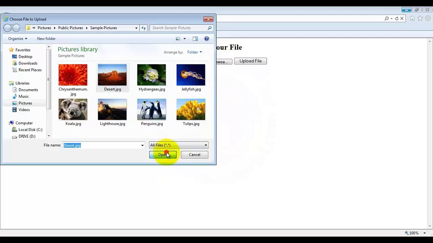Open Videos library in navigation pane
The height and width of the screenshot is (243, 433).
point(24,110)
